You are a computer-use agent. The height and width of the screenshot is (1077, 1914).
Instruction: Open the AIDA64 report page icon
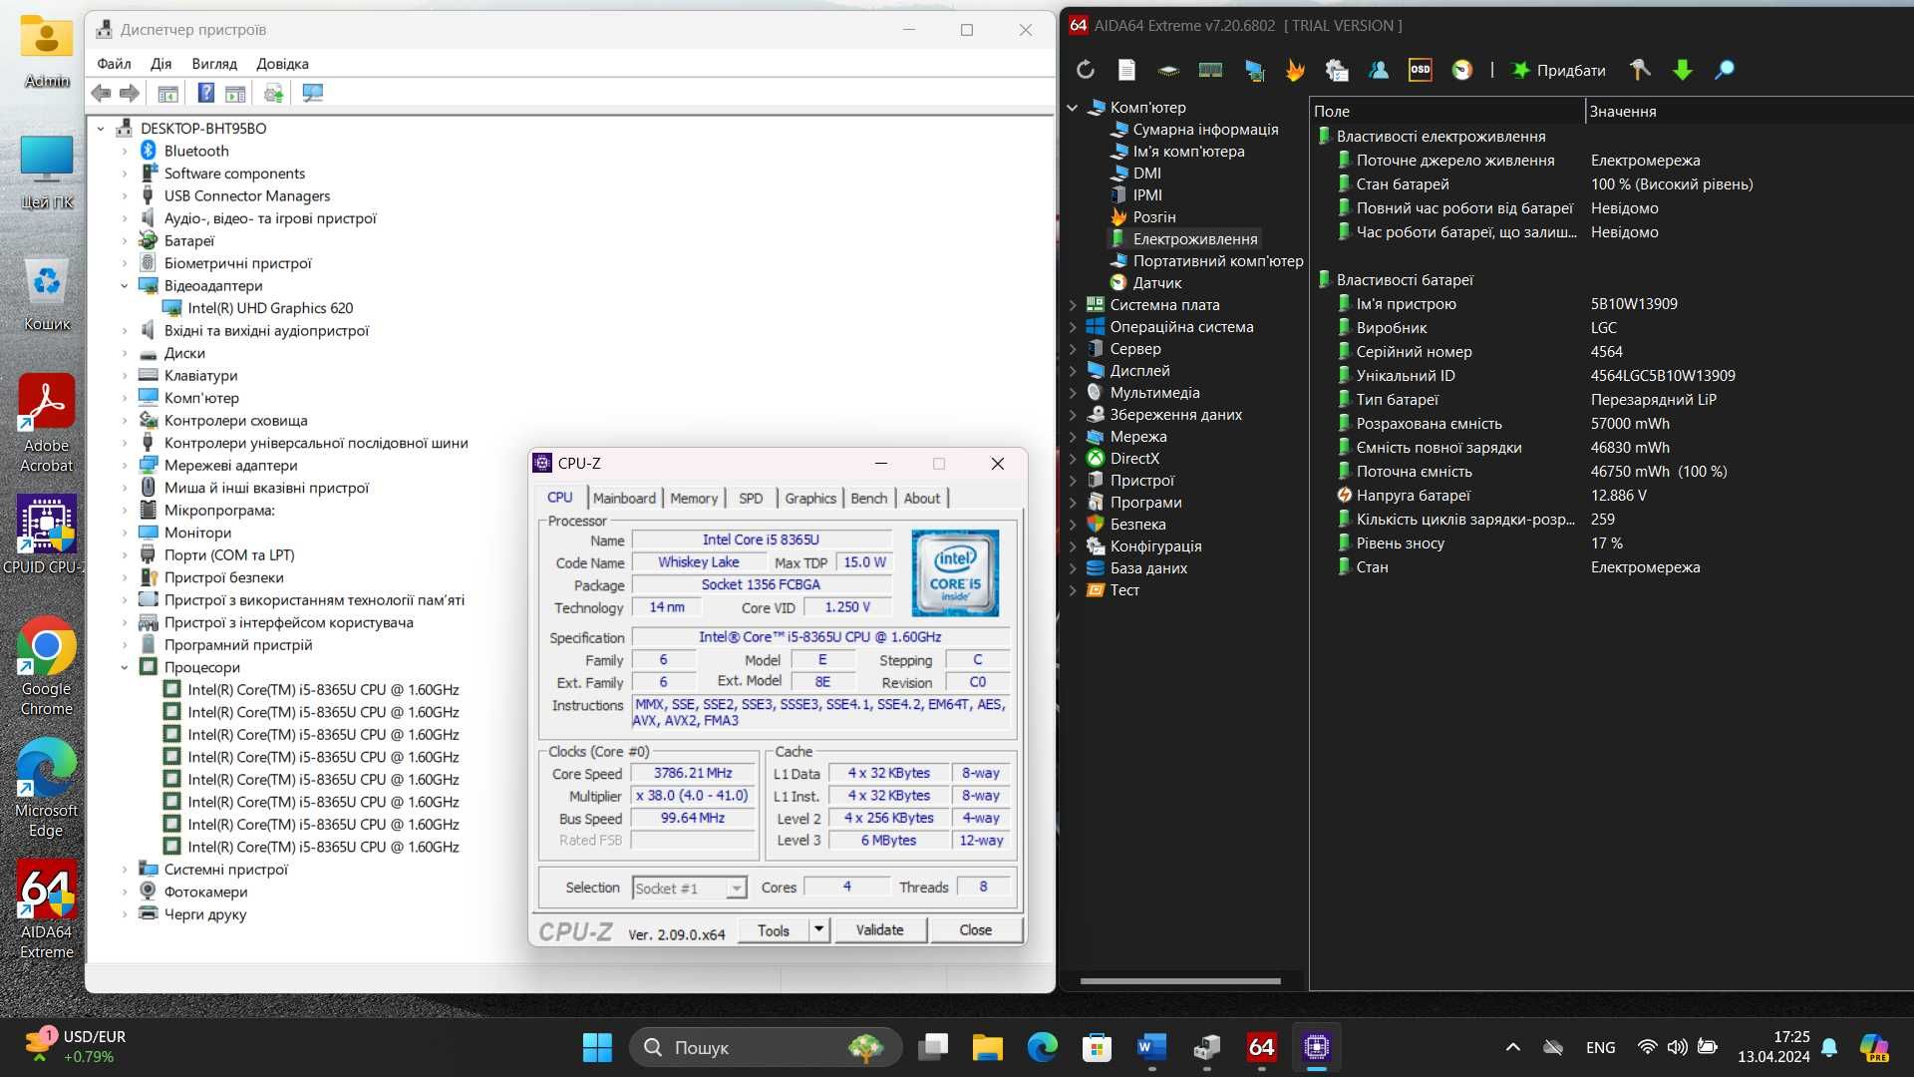(1126, 70)
